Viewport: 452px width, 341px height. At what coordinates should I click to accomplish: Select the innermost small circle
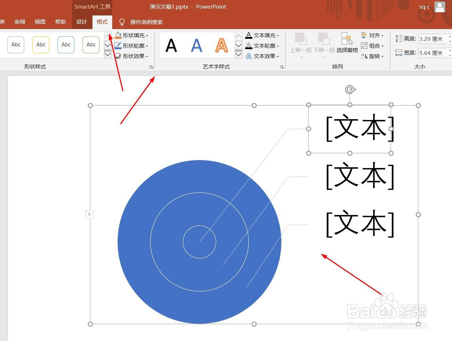point(199,242)
